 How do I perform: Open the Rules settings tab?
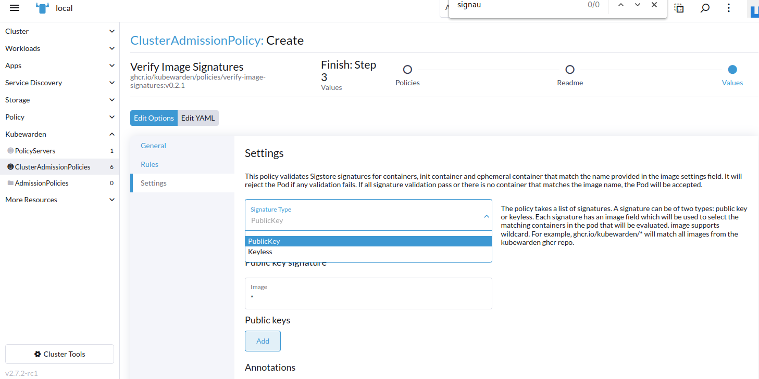click(x=150, y=164)
